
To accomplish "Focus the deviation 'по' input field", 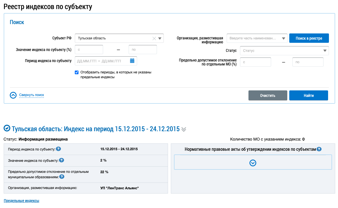I will coord(308,62).
